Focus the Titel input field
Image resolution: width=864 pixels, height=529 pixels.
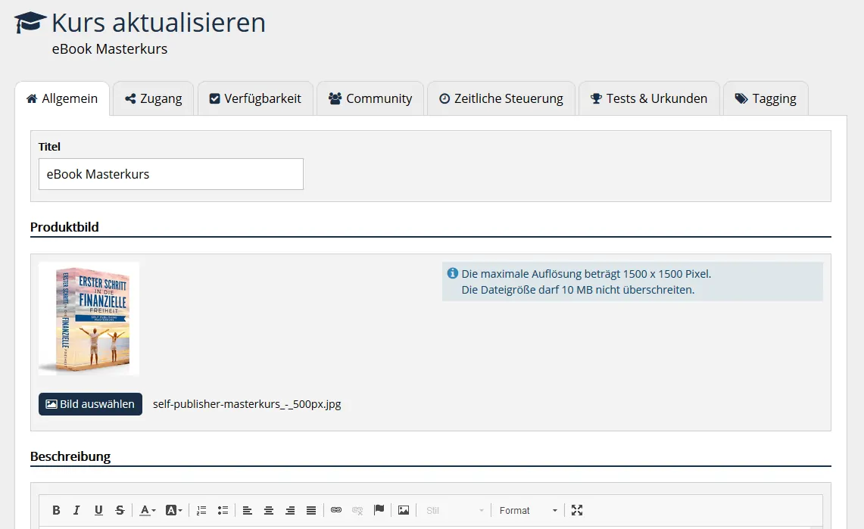click(171, 174)
